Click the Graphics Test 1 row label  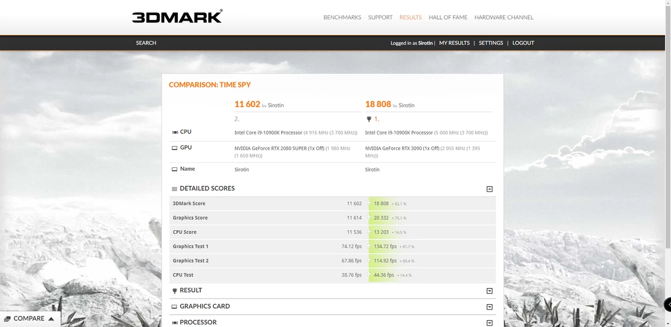pyautogui.click(x=191, y=246)
